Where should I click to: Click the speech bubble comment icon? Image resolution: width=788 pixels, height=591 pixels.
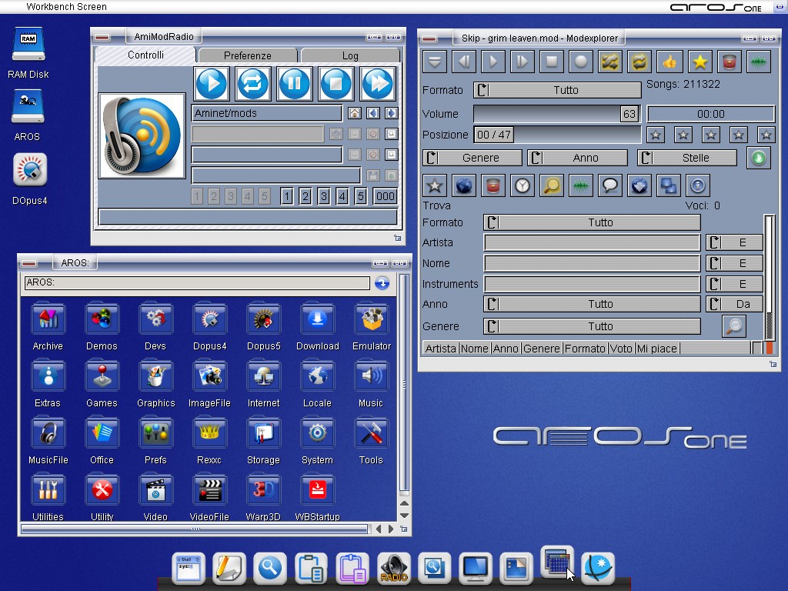(x=609, y=185)
